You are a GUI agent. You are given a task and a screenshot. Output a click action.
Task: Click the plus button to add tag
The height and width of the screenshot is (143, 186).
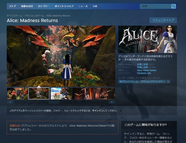click(x=168, y=82)
